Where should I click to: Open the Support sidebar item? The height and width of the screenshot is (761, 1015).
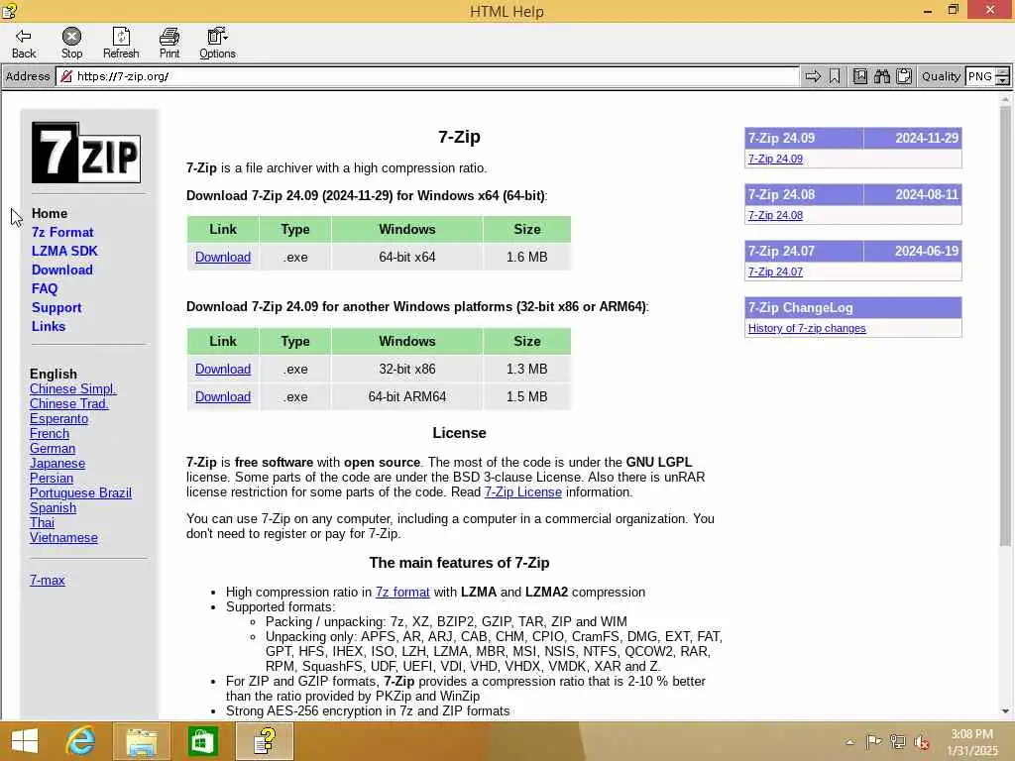[56, 307]
